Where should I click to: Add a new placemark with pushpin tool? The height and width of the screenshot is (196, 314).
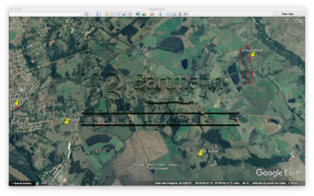click(107, 14)
